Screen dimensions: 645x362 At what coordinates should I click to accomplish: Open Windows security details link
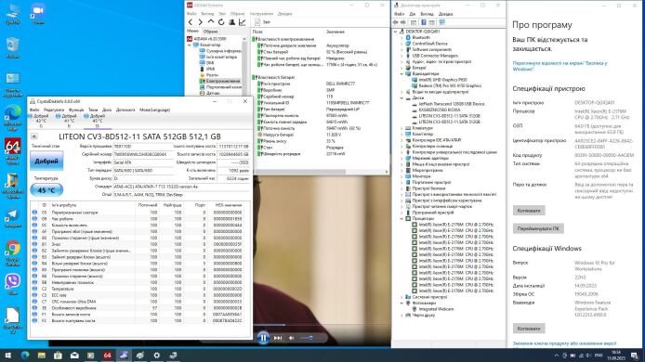pos(559,66)
